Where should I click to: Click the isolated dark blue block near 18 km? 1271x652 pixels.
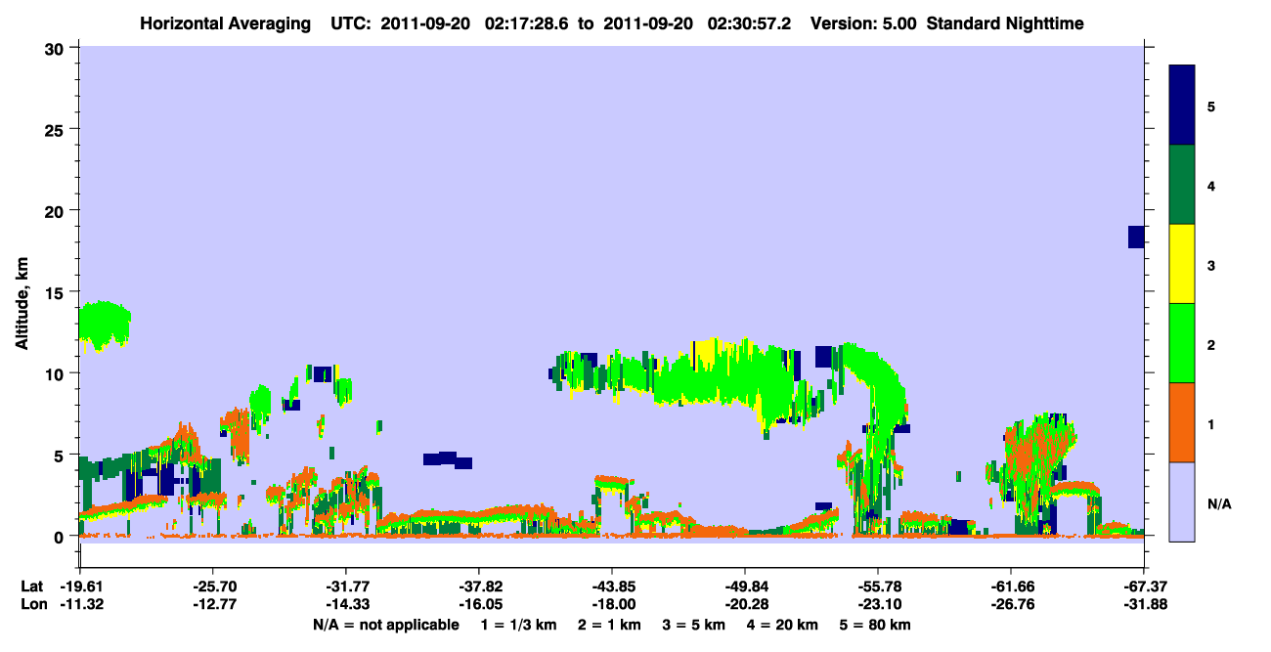1136,237
